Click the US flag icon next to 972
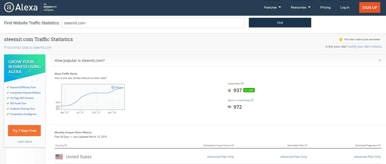Viewport: 386px width, 164px height. [229, 107]
